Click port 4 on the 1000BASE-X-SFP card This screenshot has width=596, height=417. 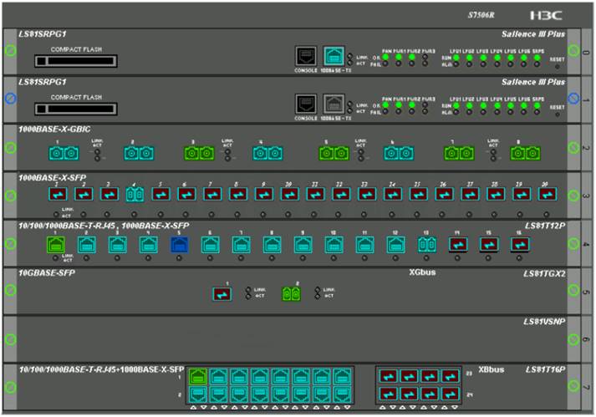point(135,194)
